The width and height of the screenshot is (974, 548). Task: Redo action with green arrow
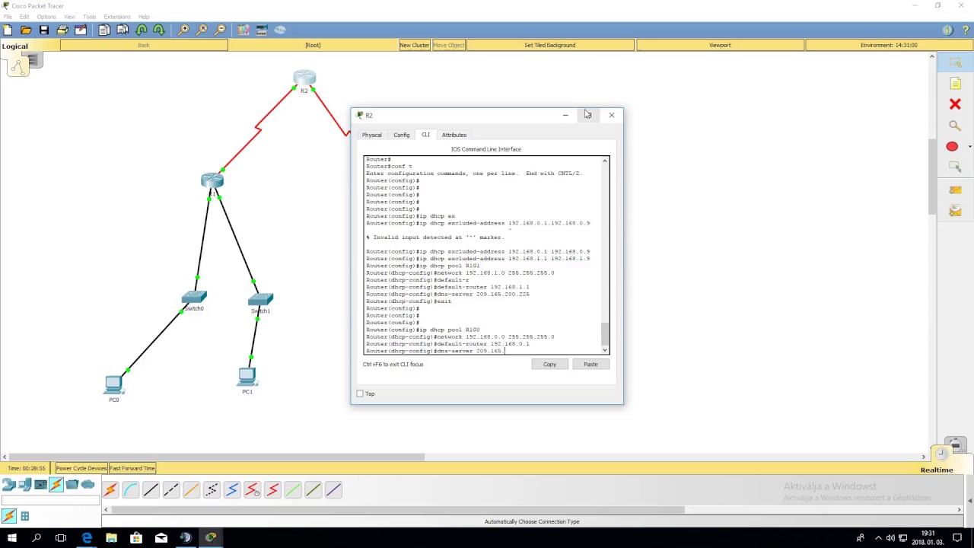(159, 30)
